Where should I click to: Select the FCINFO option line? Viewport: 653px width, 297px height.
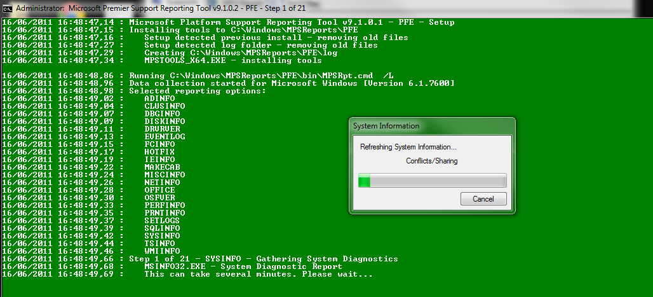(88, 144)
